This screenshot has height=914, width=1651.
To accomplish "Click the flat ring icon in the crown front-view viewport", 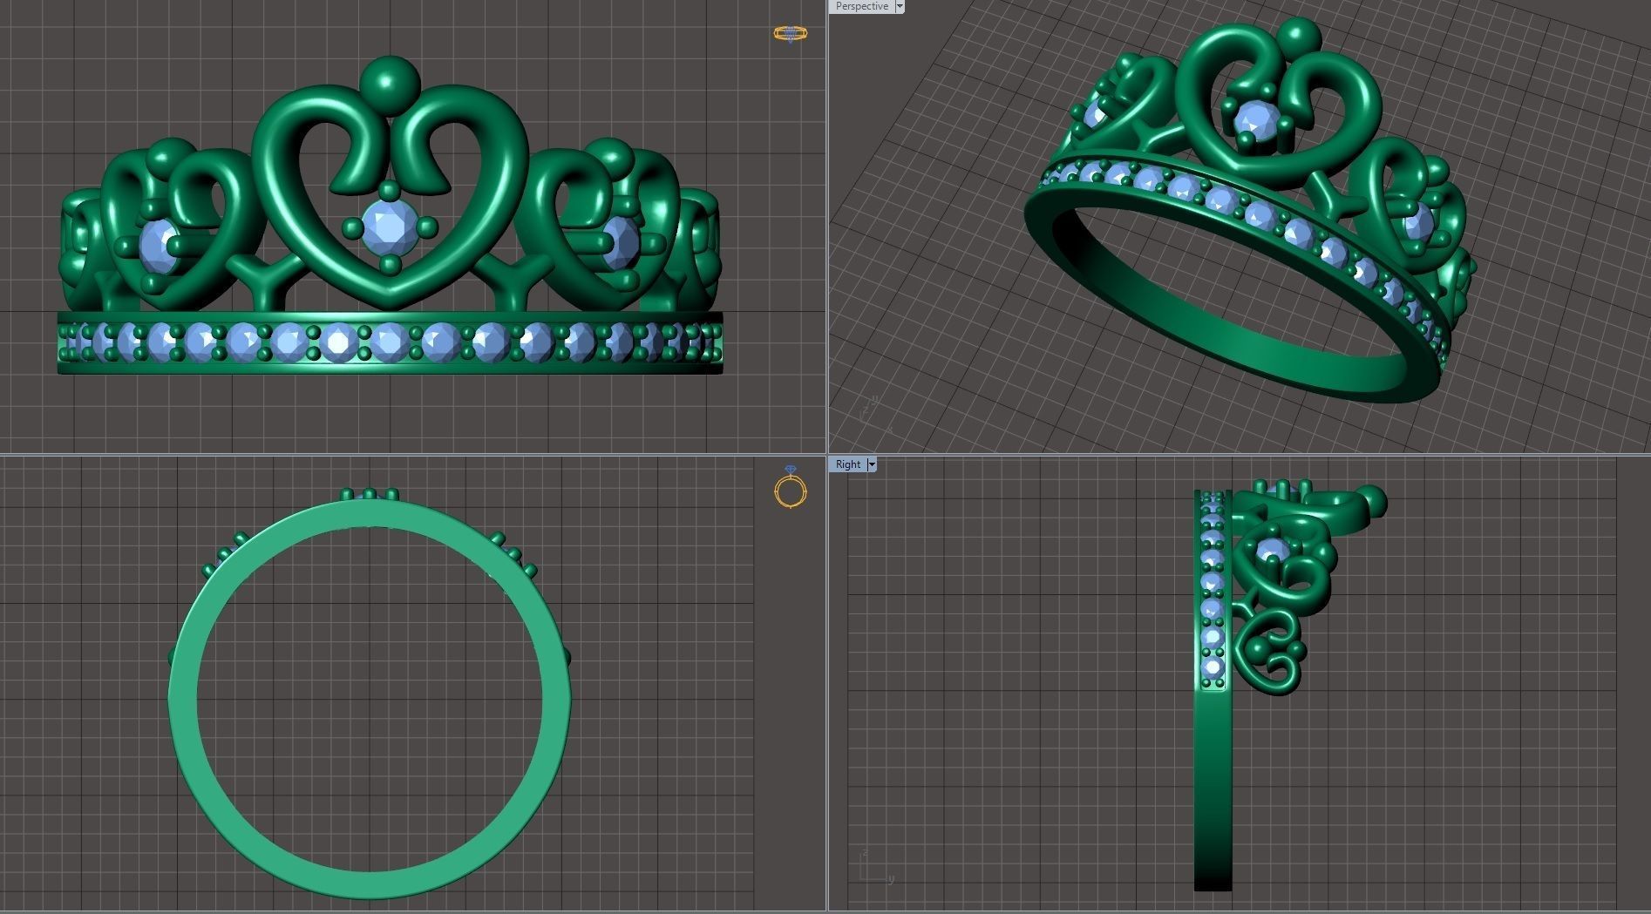I will pos(790,34).
